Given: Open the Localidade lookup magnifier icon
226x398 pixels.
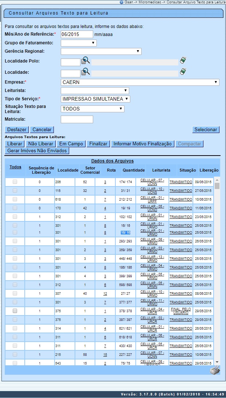Looking at the screenshot, I should (85, 72).
